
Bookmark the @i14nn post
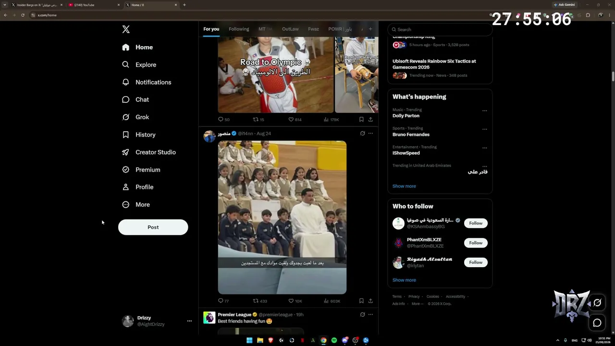click(x=361, y=301)
